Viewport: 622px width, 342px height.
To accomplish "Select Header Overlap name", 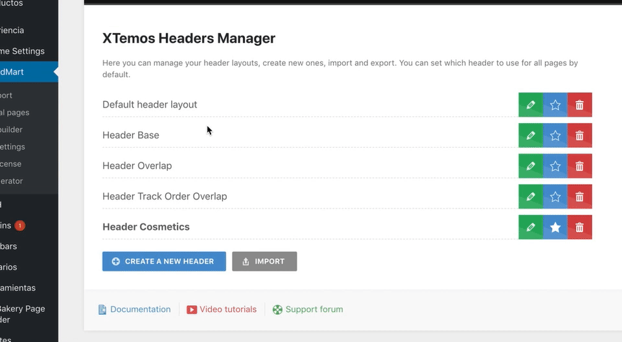I will [137, 166].
